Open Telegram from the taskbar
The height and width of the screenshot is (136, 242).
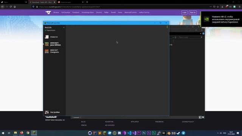click(x=183, y=133)
